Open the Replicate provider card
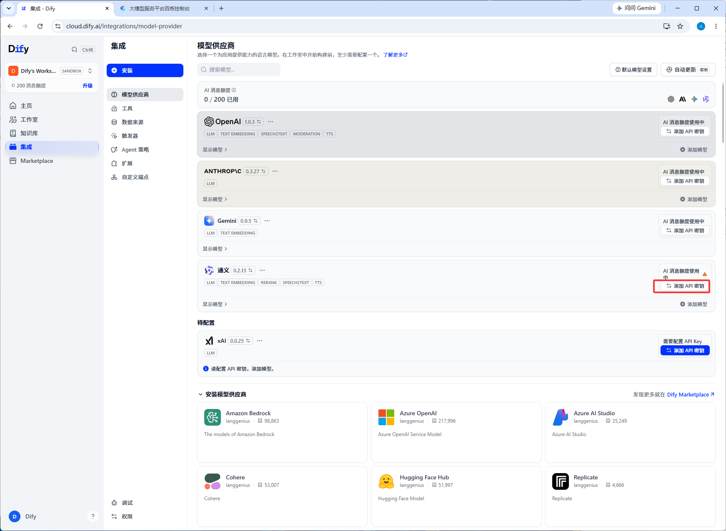 click(x=630, y=496)
